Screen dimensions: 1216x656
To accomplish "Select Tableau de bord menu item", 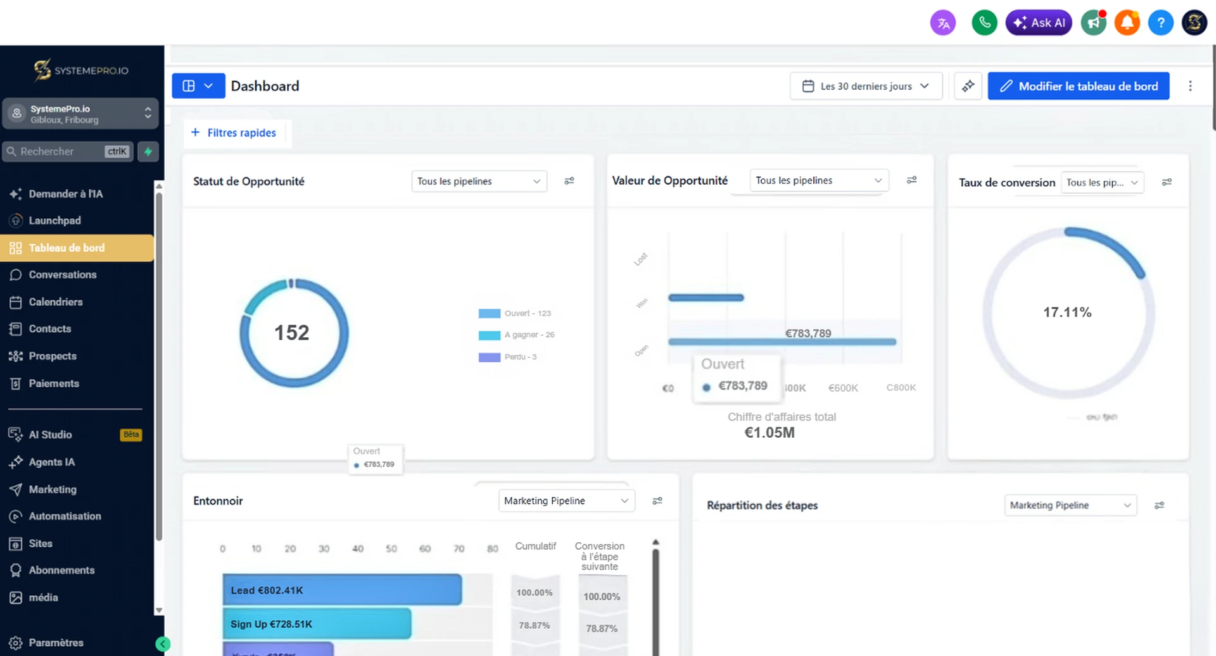I will (x=77, y=248).
